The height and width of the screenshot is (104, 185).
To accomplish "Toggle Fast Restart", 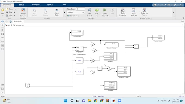I will 73,16.
